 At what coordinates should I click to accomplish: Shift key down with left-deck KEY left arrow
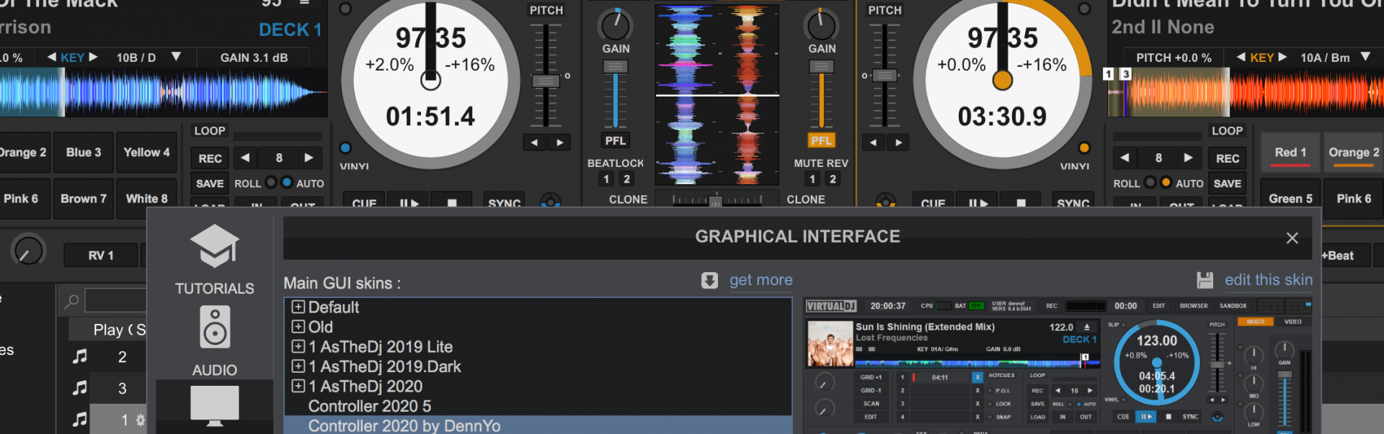tap(52, 57)
